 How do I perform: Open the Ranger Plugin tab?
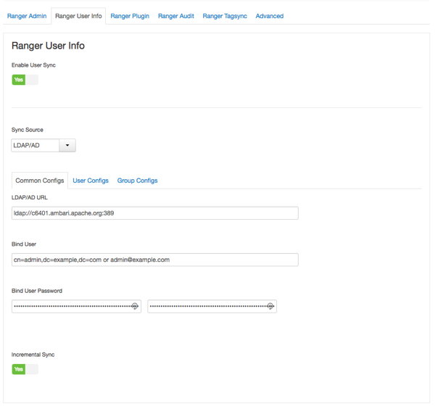[130, 16]
